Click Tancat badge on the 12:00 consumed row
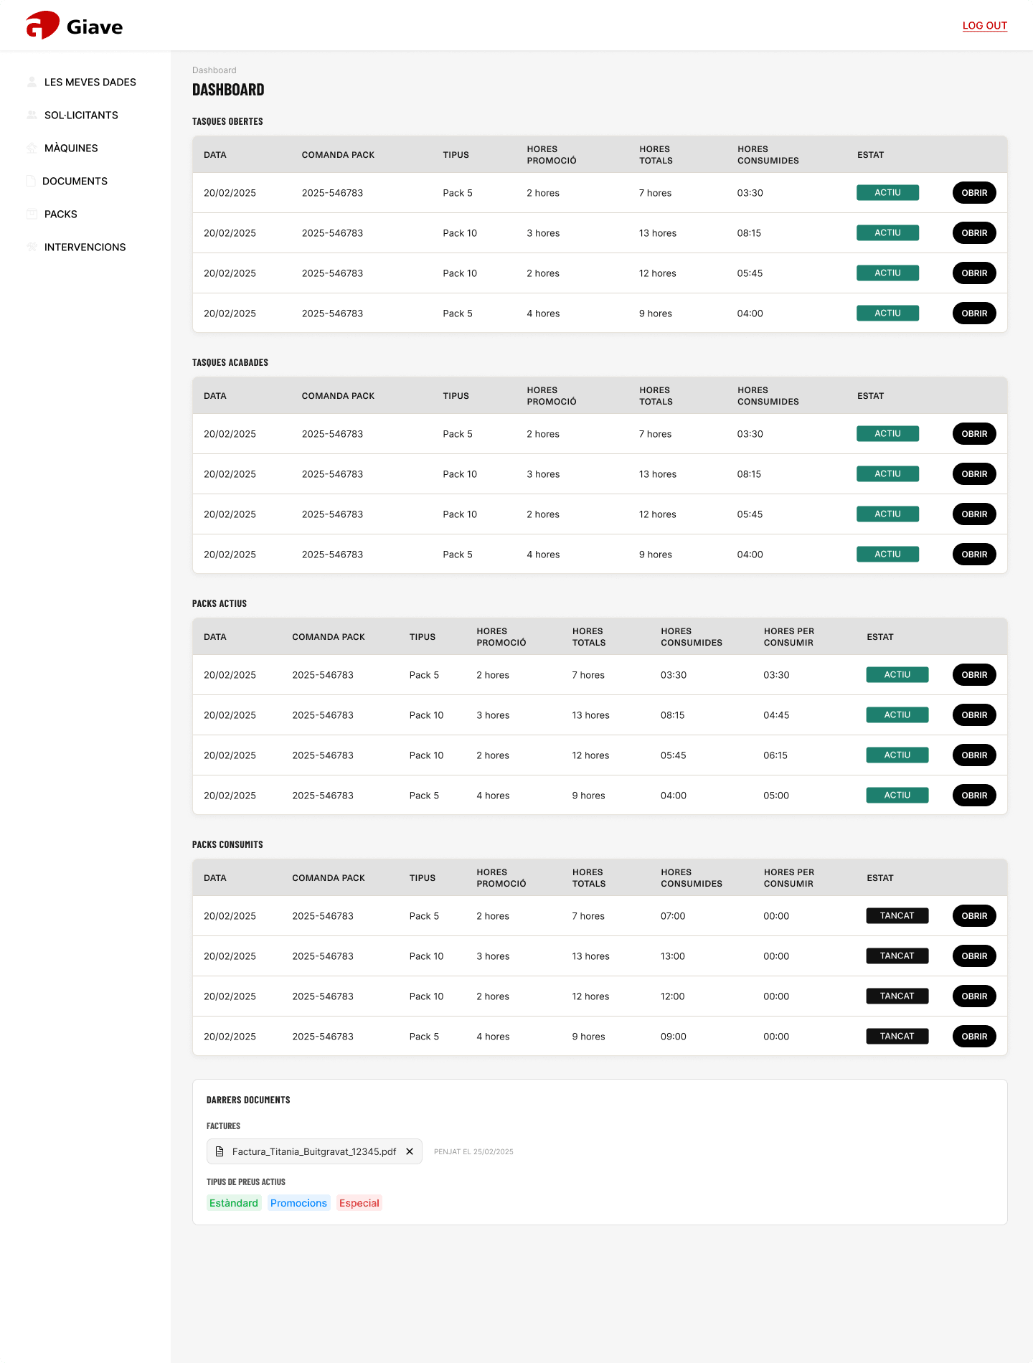Screen dimensions: 1033x1363 pyautogui.click(x=897, y=996)
